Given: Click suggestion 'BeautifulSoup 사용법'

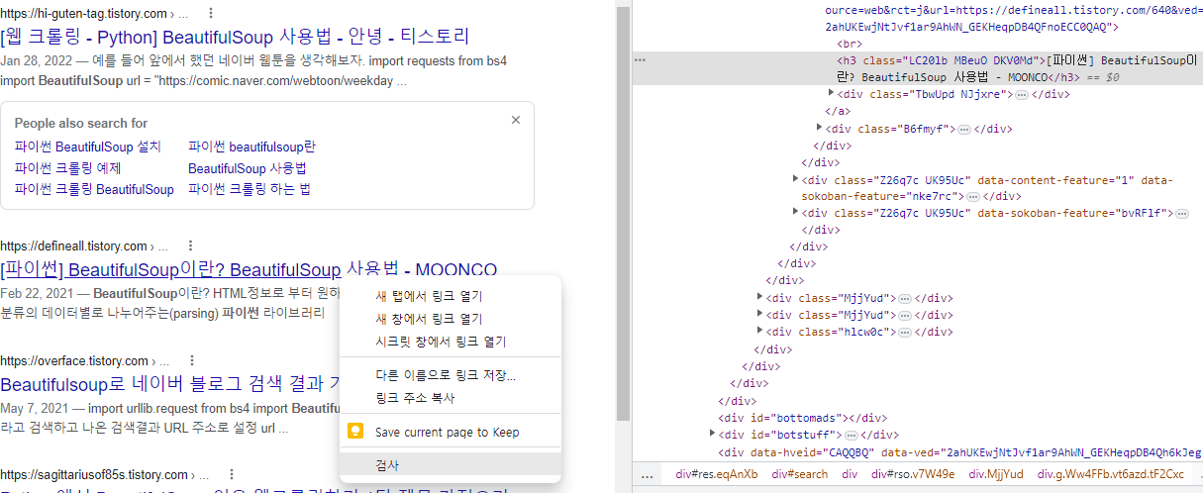Looking at the screenshot, I should tap(248, 168).
